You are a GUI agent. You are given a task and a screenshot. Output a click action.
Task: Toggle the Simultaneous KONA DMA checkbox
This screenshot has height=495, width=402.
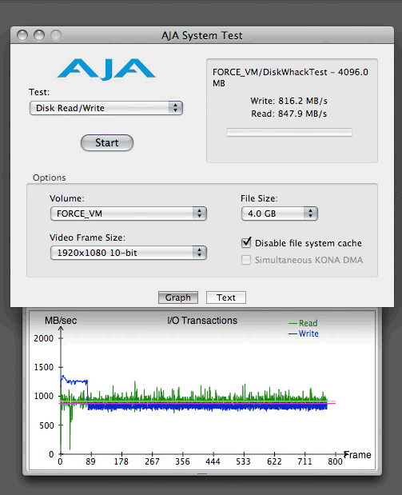(x=246, y=260)
